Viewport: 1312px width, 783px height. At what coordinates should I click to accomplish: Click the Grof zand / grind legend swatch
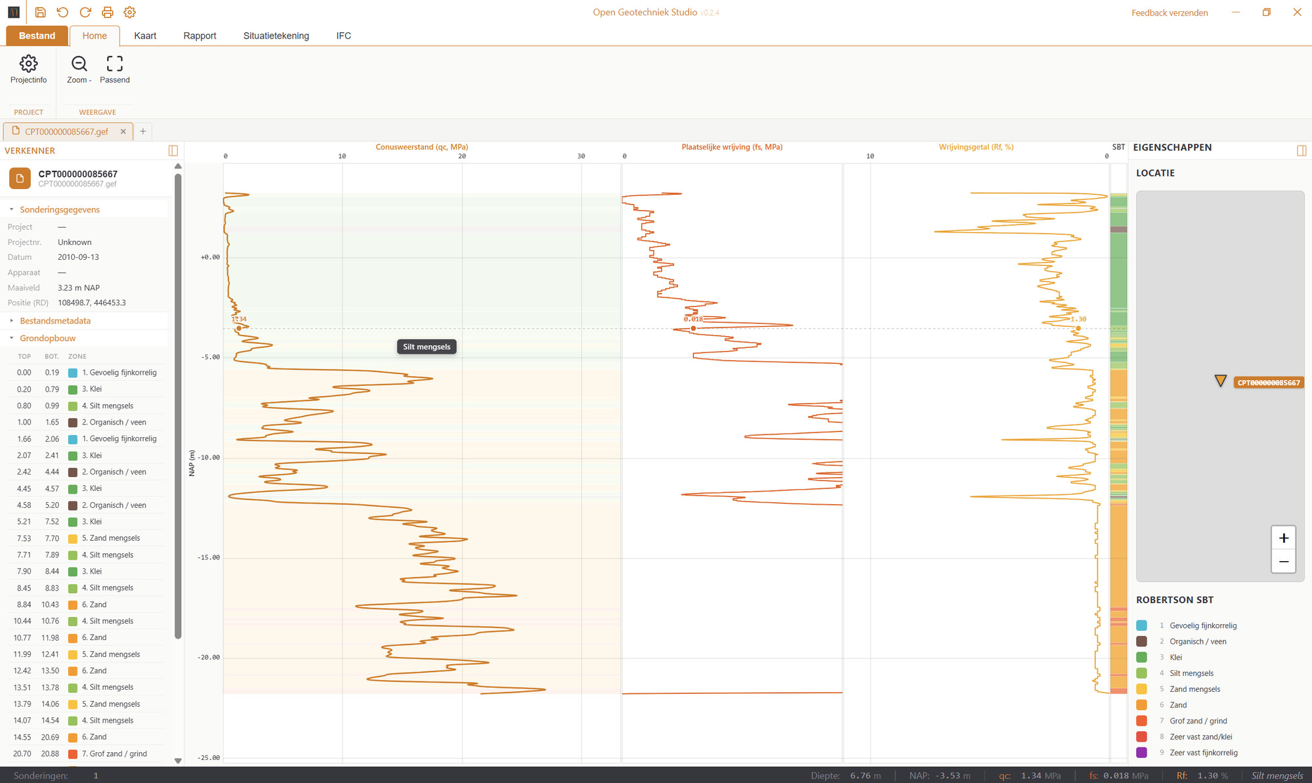point(1142,721)
